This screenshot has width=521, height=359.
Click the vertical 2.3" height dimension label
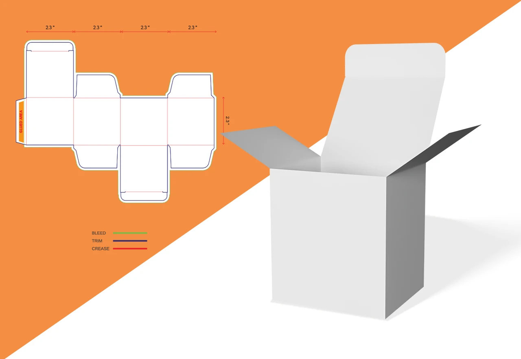228,121
